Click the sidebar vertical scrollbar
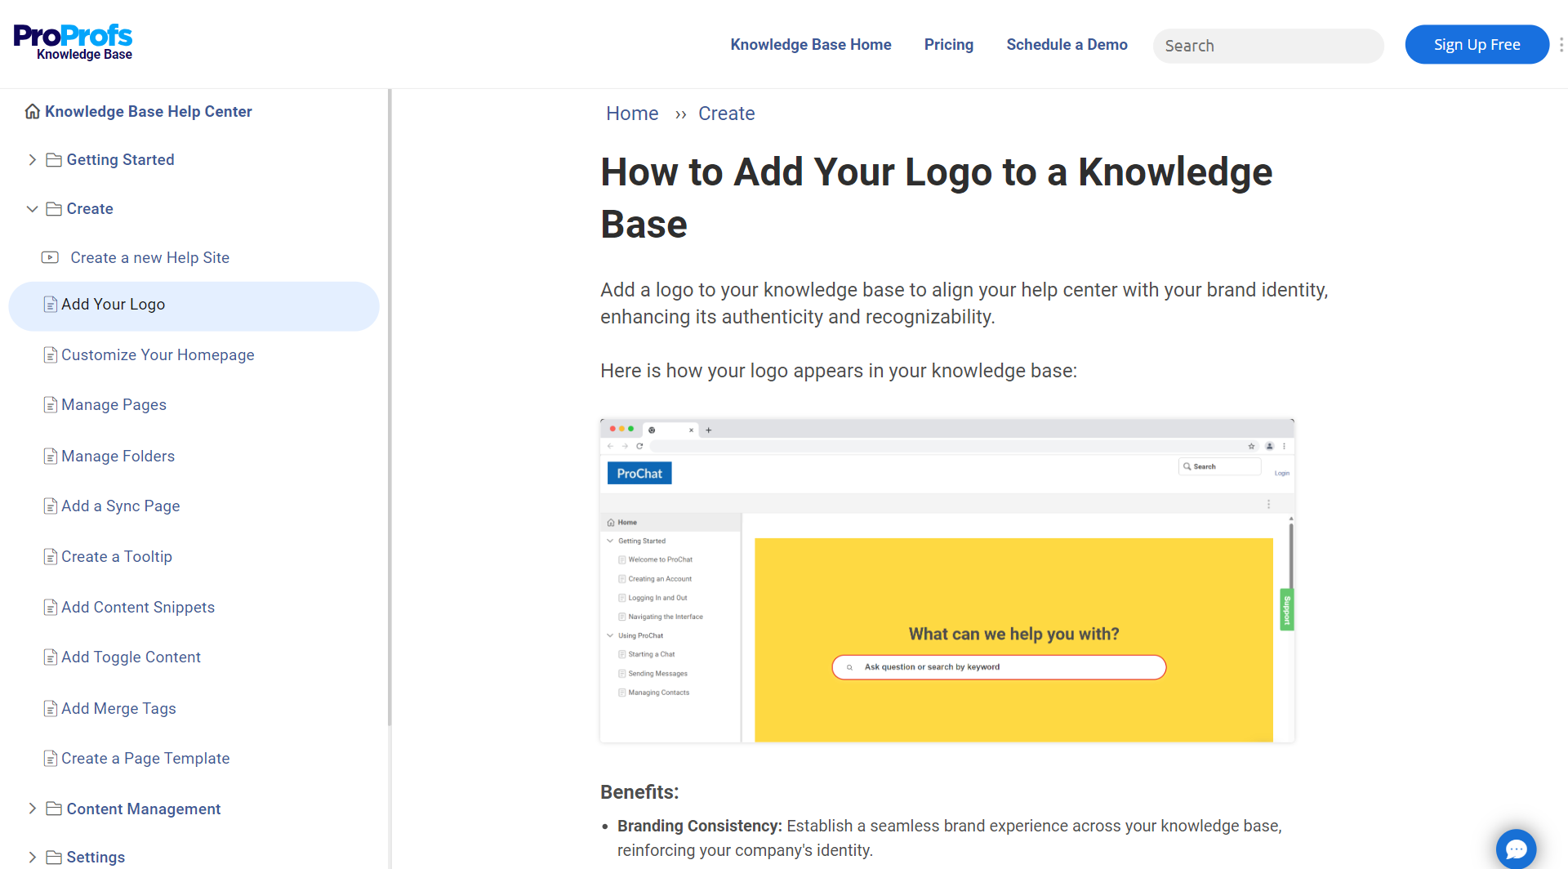This screenshot has width=1568, height=869. point(390,408)
